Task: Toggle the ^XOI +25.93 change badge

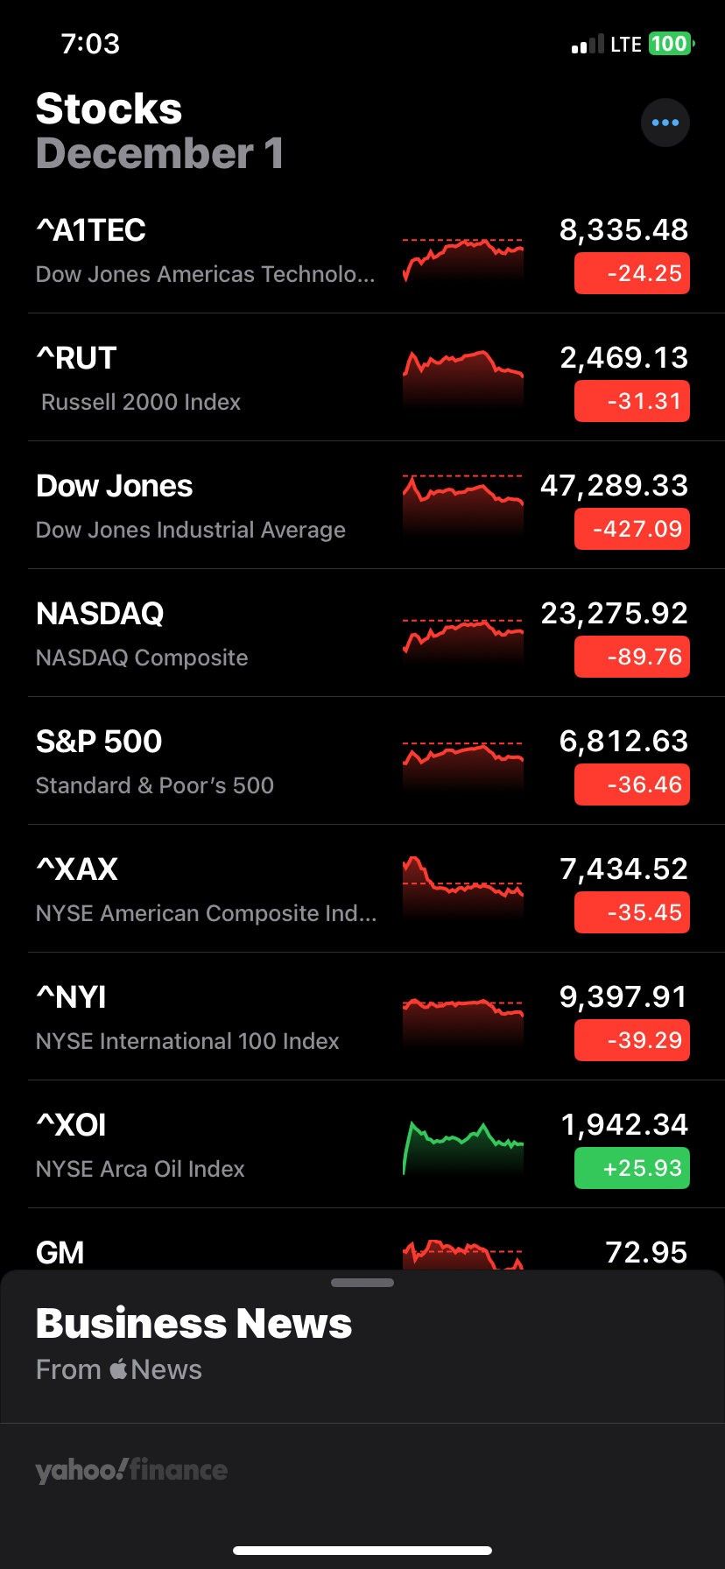Action: (x=631, y=1169)
